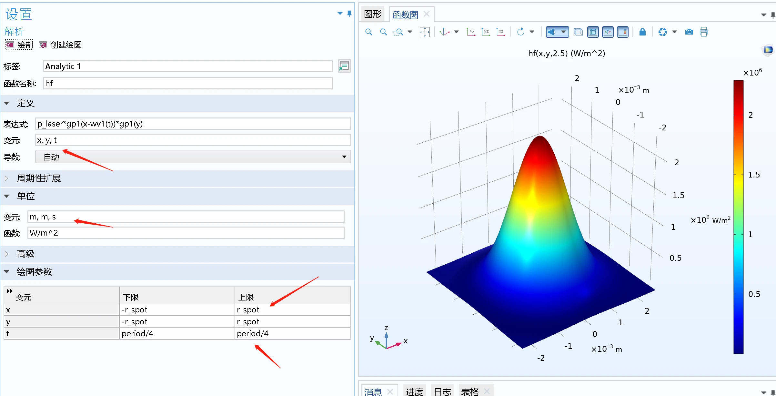The height and width of the screenshot is (396, 776).
Task: Open the 进度 tab
Action: [x=414, y=391]
